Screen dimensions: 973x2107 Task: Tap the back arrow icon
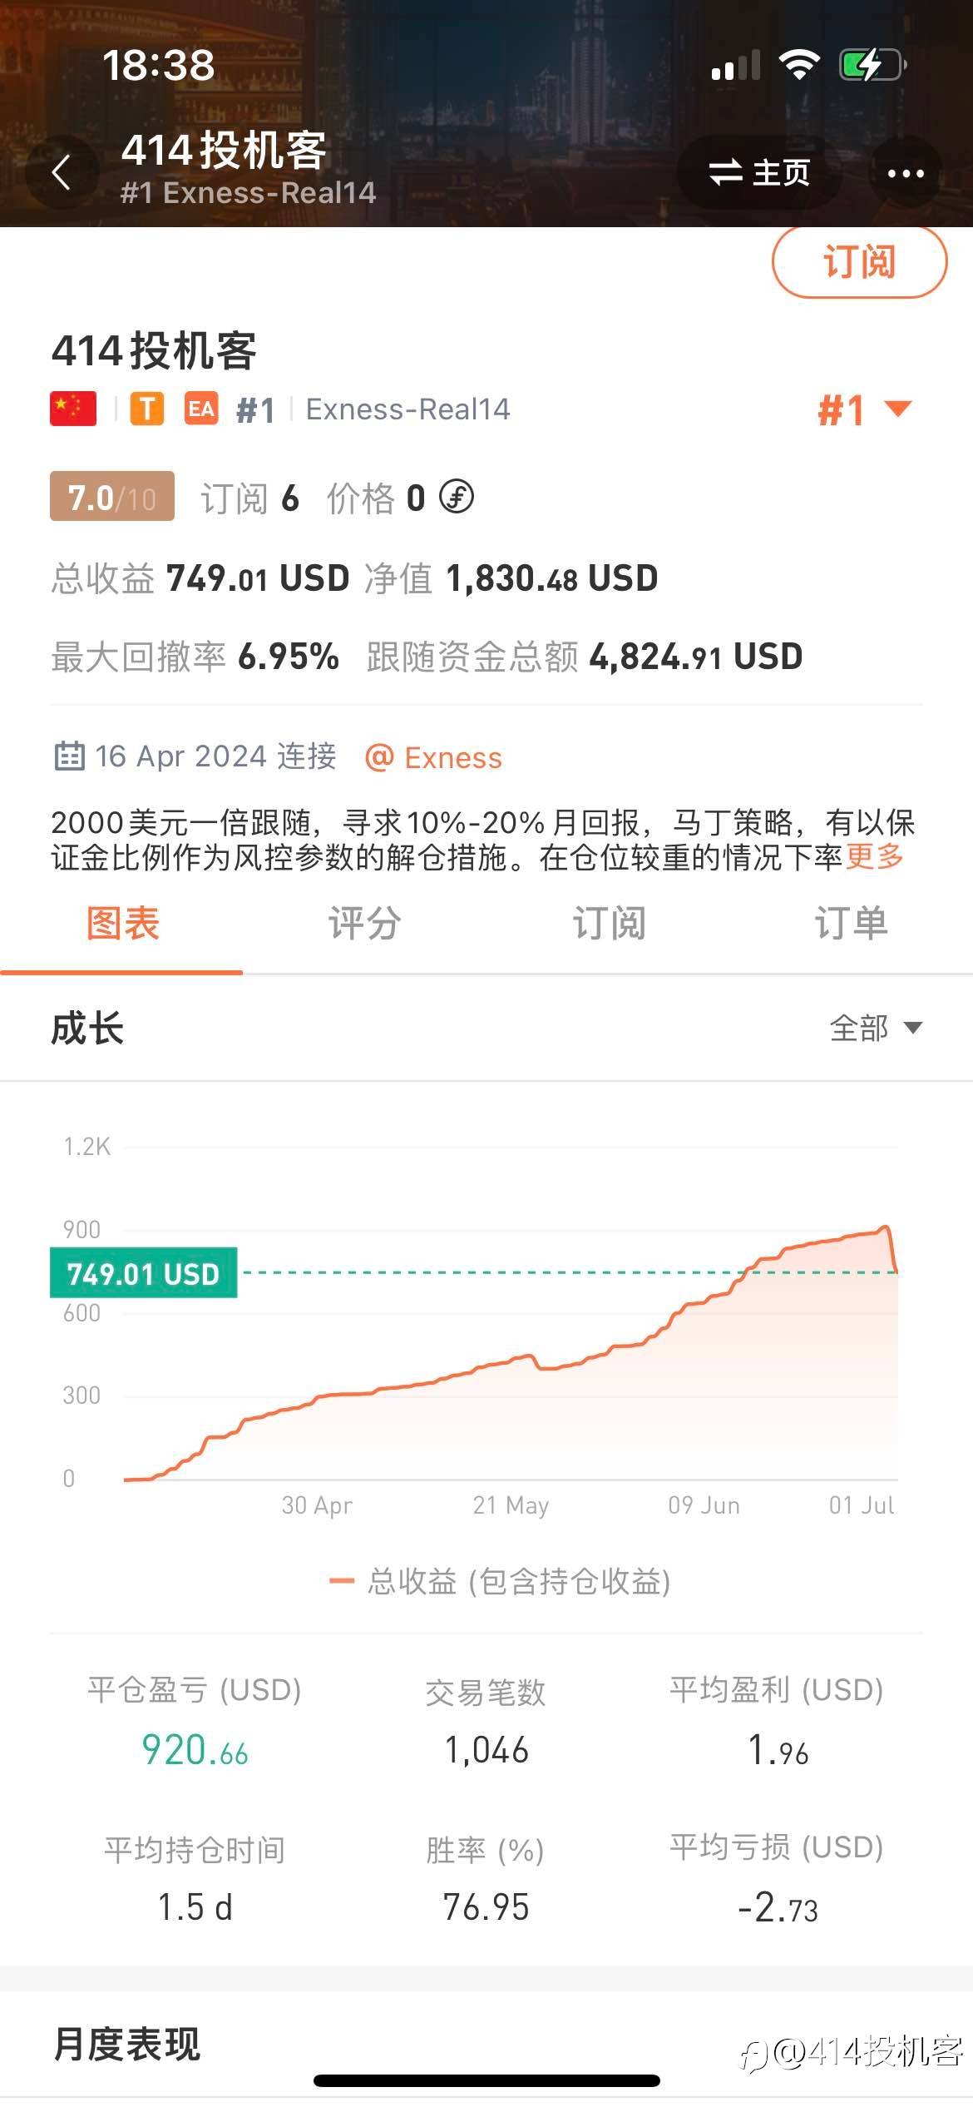pyautogui.click(x=61, y=173)
